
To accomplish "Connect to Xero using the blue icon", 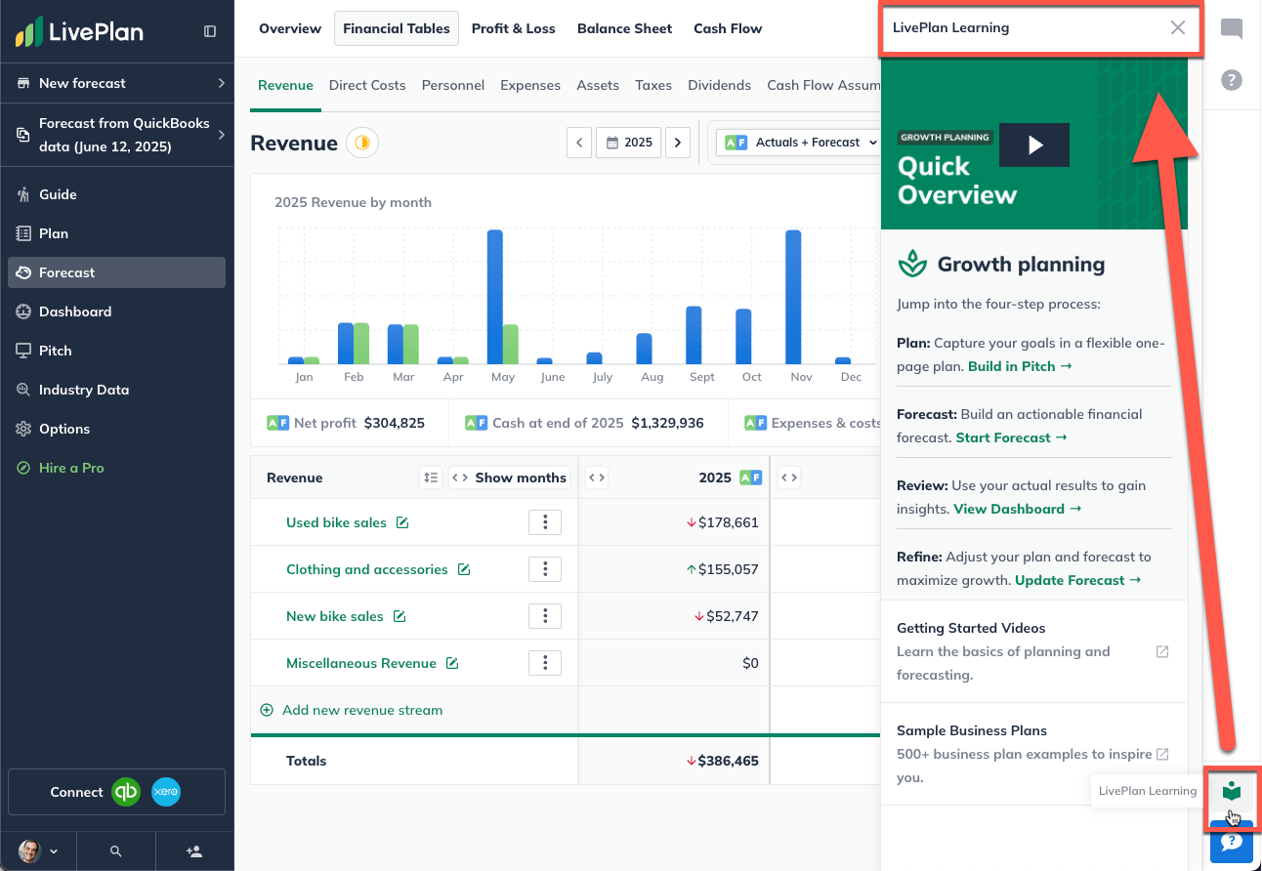I will coord(166,792).
